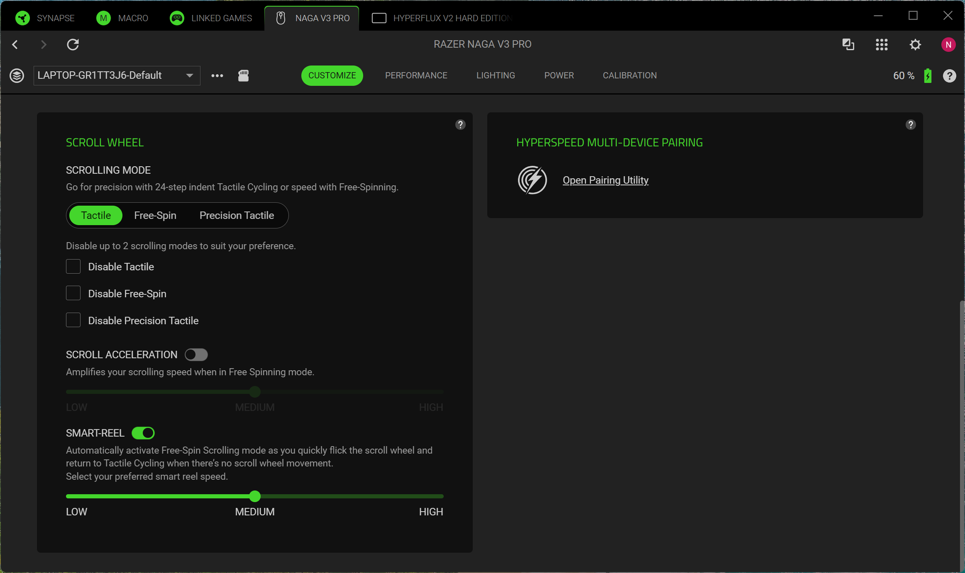Open Synapse settings gear
Image resolution: width=965 pixels, height=573 pixels.
click(915, 45)
